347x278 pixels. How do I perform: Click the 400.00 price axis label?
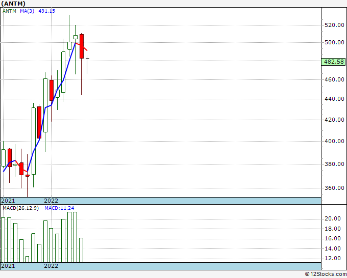pos(334,141)
